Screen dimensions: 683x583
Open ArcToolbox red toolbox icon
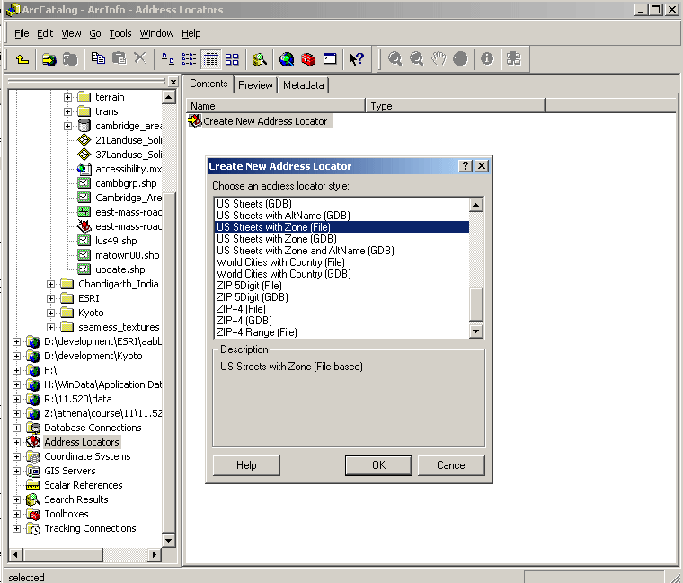(x=308, y=58)
